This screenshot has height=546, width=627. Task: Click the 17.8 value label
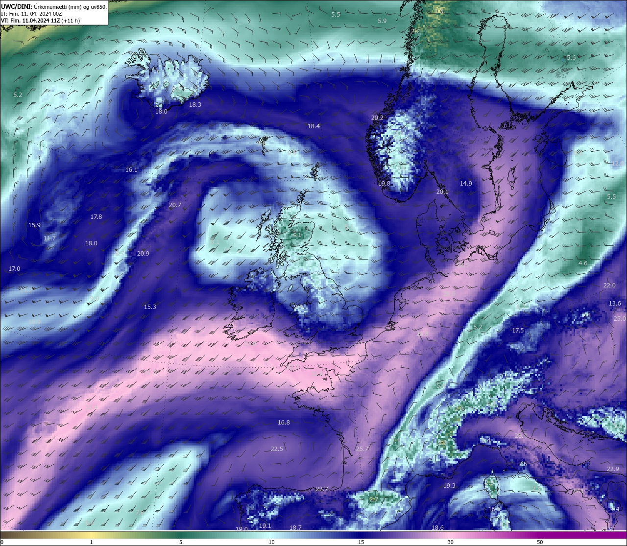pyautogui.click(x=96, y=217)
